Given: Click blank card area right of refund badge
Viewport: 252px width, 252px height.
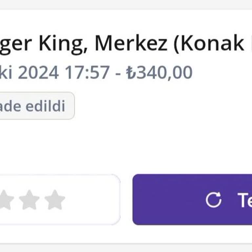Looking at the screenshot, I should tap(157, 106).
